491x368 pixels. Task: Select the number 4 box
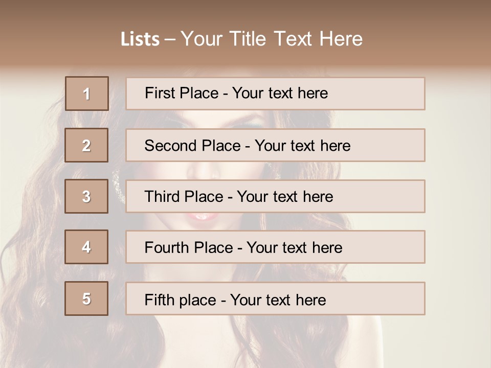pyautogui.click(x=86, y=247)
